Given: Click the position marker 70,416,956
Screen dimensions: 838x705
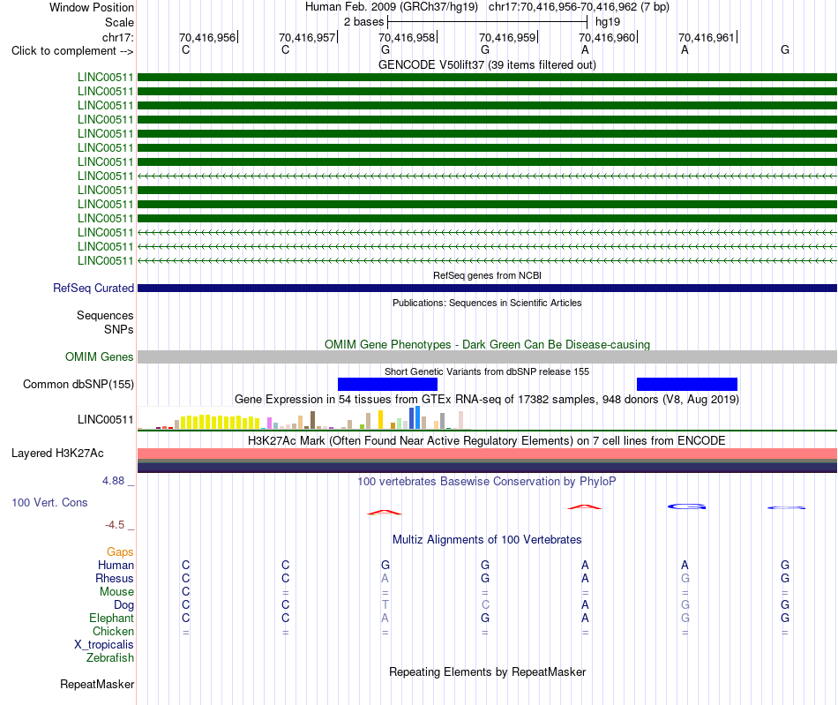Looking at the screenshot, I should (206, 37).
